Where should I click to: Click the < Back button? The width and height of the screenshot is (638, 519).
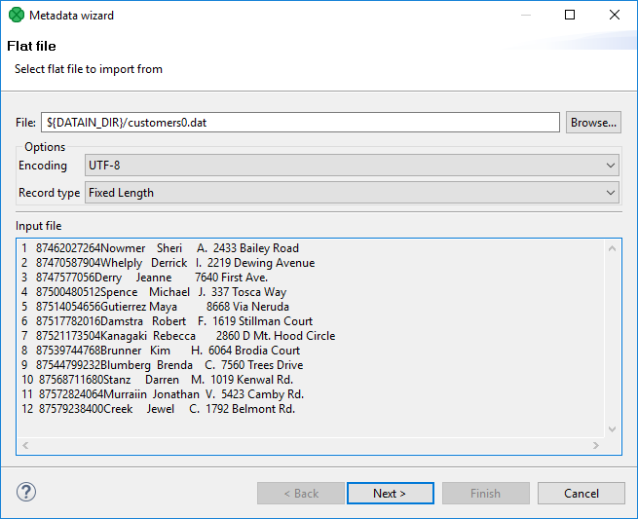point(301,494)
